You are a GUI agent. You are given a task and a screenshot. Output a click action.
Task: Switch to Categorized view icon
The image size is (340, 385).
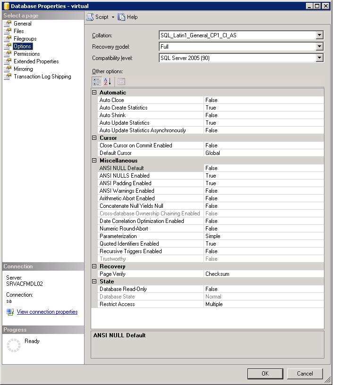97,82
